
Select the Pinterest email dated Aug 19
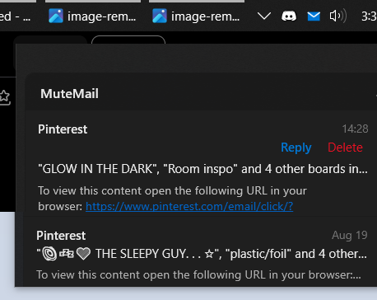202,251
